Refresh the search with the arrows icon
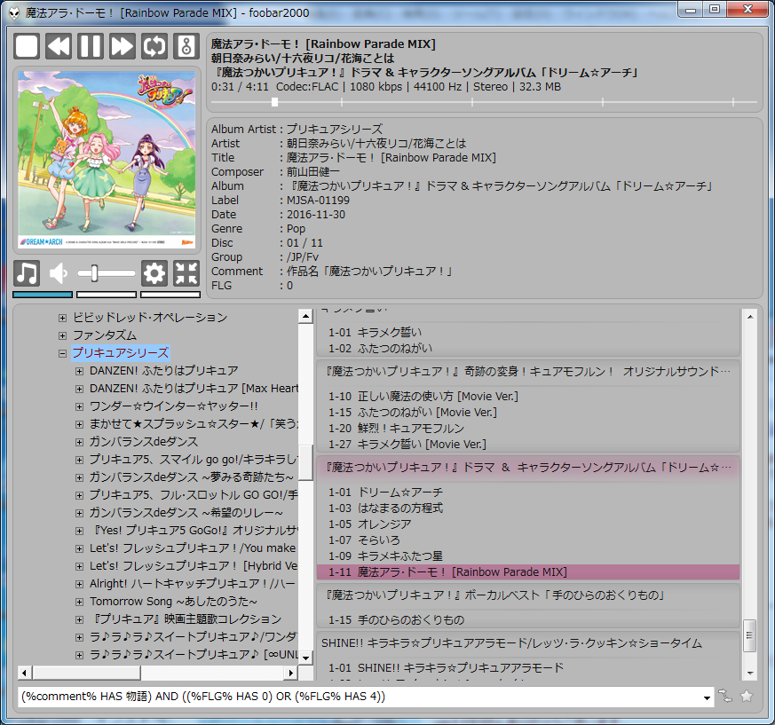 pos(726,697)
